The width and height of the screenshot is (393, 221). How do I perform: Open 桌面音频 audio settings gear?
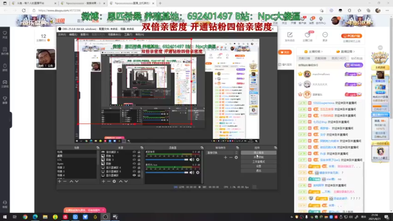[x=198, y=160]
